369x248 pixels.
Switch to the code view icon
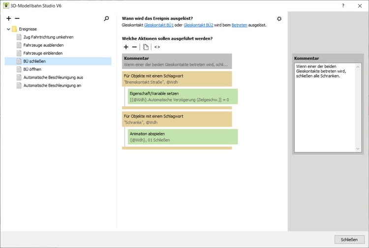(157, 47)
